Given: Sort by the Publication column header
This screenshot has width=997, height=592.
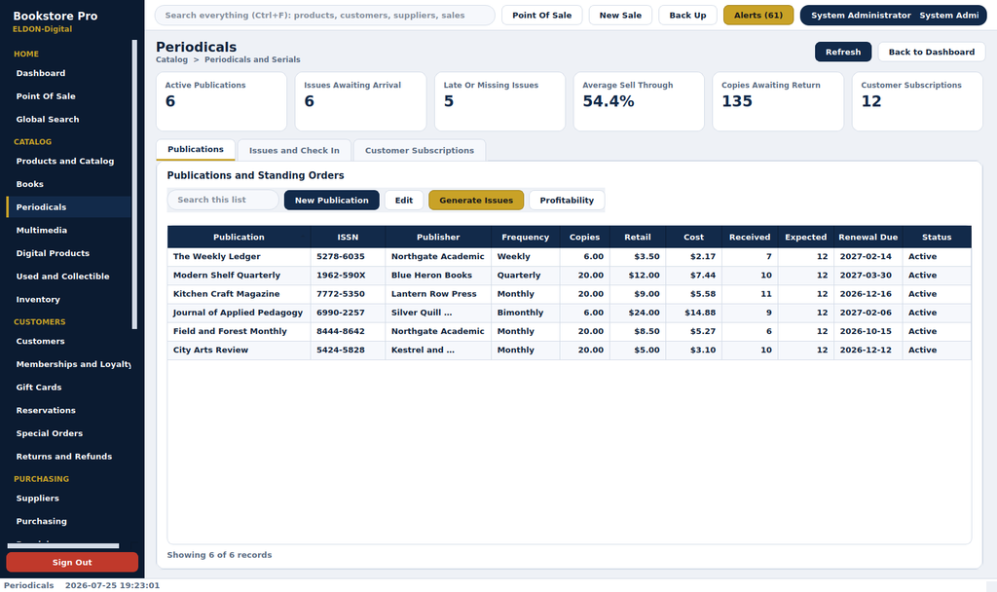Looking at the screenshot, I should 240,238.
